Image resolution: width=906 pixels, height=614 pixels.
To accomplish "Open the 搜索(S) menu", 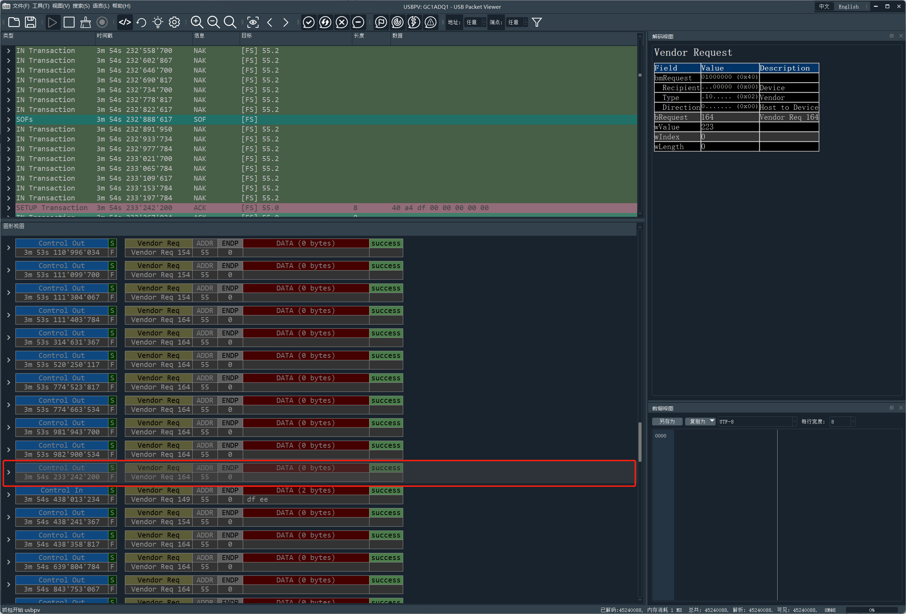I will [x=81, y=6].
